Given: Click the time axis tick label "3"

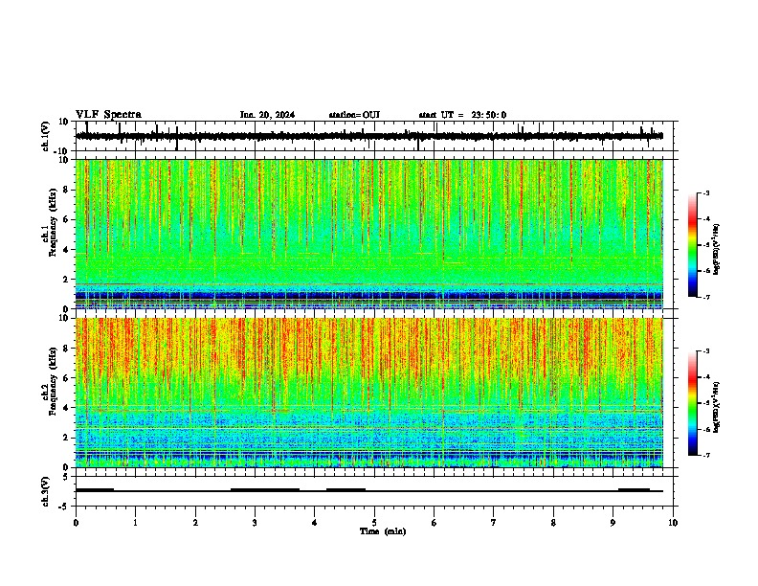Looking at the screenshot, I should (255, 523).
